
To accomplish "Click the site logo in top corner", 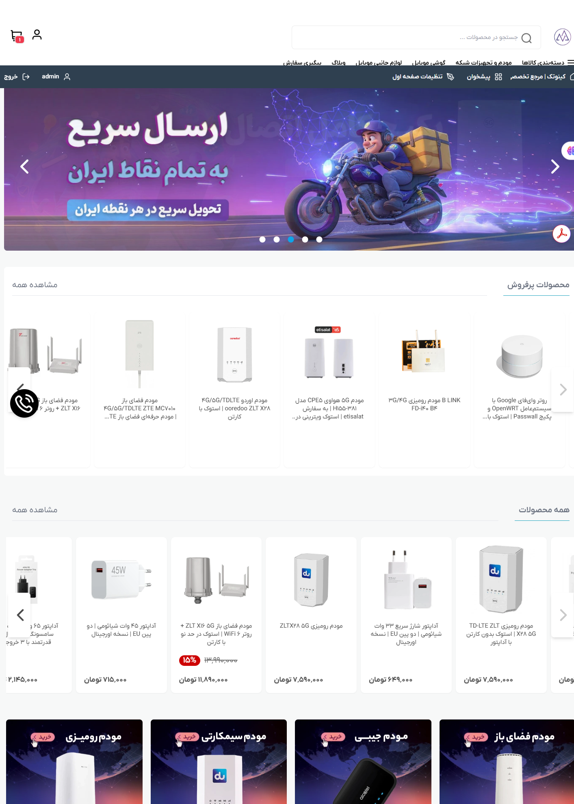I will (x=562, y=37).
